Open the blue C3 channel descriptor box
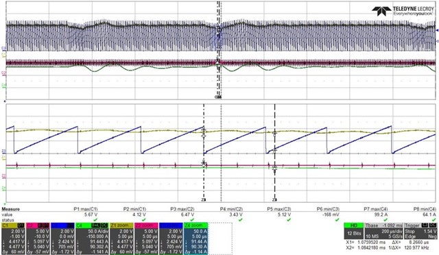 point(62,239)
